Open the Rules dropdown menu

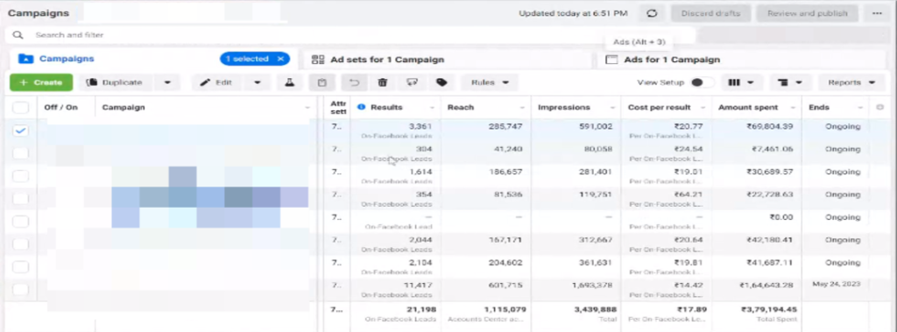click(490, 82)
